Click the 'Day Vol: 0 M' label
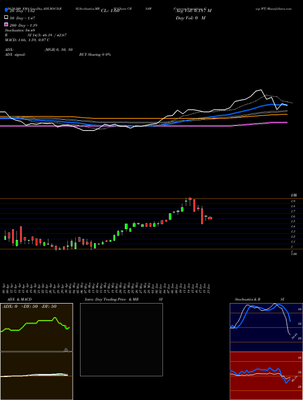This screenshot has width=303, height=400. point(190,18)
